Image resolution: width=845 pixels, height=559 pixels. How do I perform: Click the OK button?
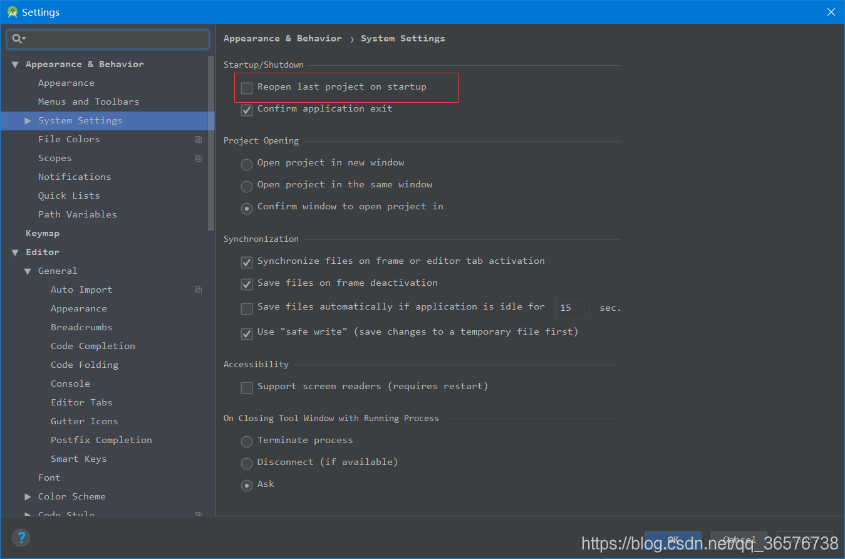pyautogui.click(x=673, y=540)
